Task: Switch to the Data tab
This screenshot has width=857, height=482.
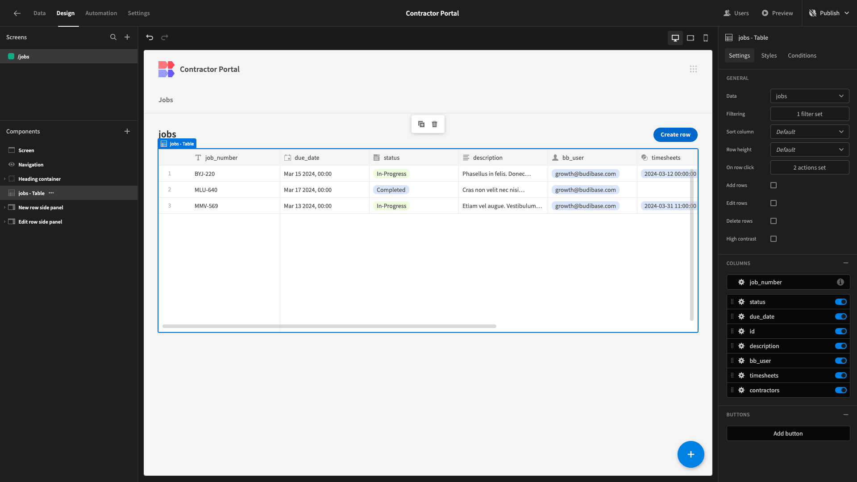Action: click(x=39, y=13)
